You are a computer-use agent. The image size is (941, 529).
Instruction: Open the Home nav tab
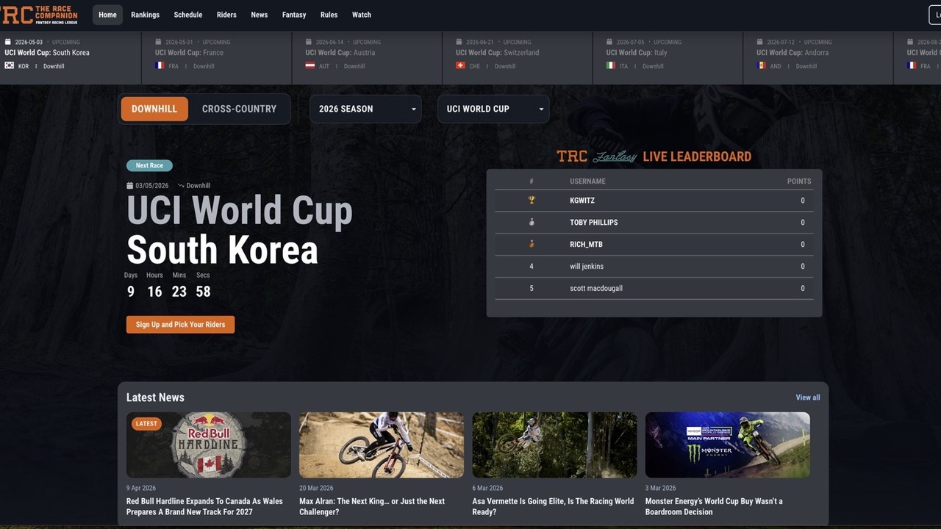click(107, 15)
